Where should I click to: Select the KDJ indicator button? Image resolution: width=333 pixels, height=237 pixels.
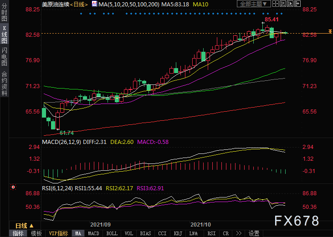pyautogui.click(x=178, y=233)
